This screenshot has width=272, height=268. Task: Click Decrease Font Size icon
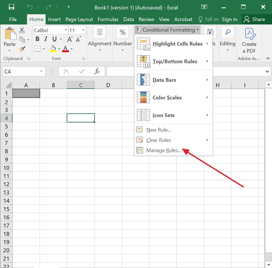(x=78, y=39)
